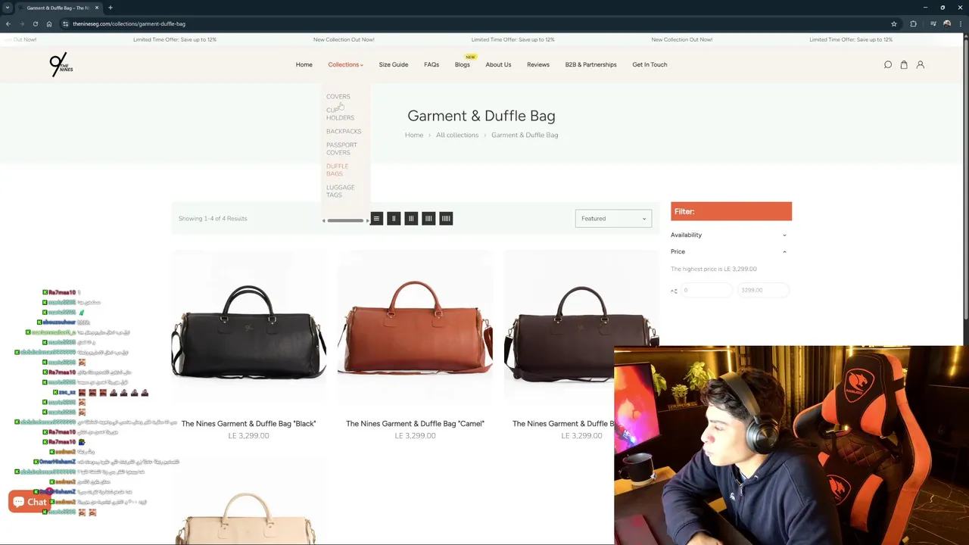
Task: Open the Garment & Duffle Bag "Black" product link
Action: coord(248,424)
